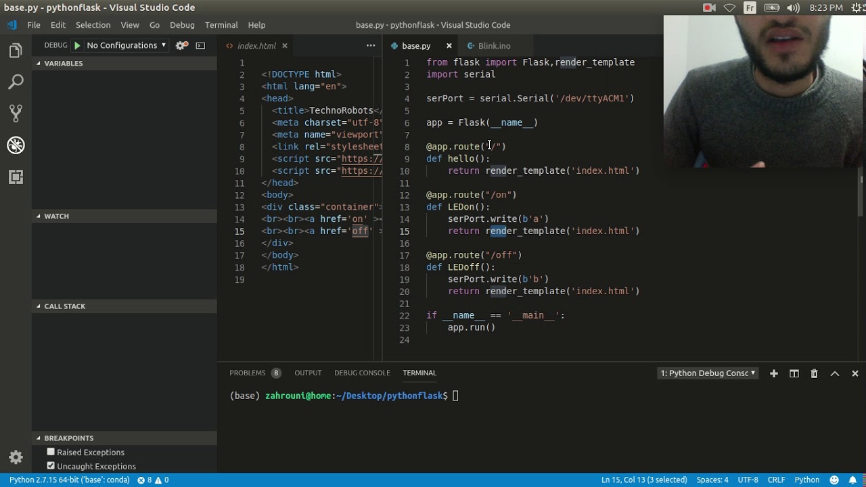This screenshot has width=866, height=487.
Task: Open the Extensions view icon
Action: tap(16, 177)
